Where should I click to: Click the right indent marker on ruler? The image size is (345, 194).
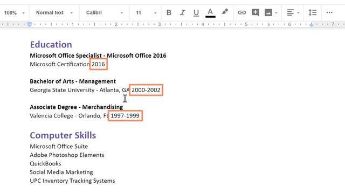311,25
